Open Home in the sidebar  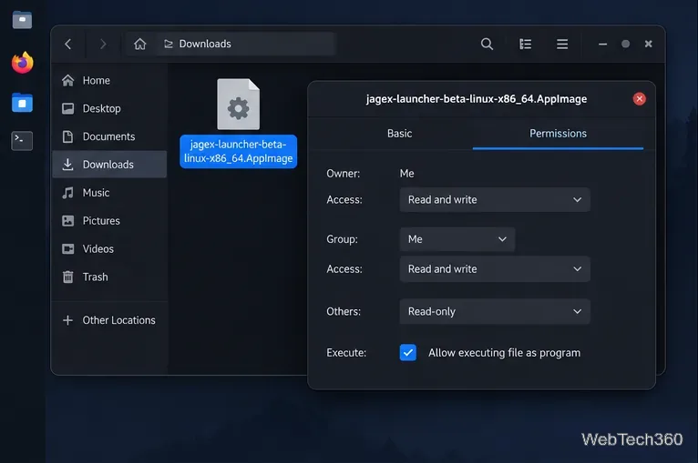click(109, 80)
